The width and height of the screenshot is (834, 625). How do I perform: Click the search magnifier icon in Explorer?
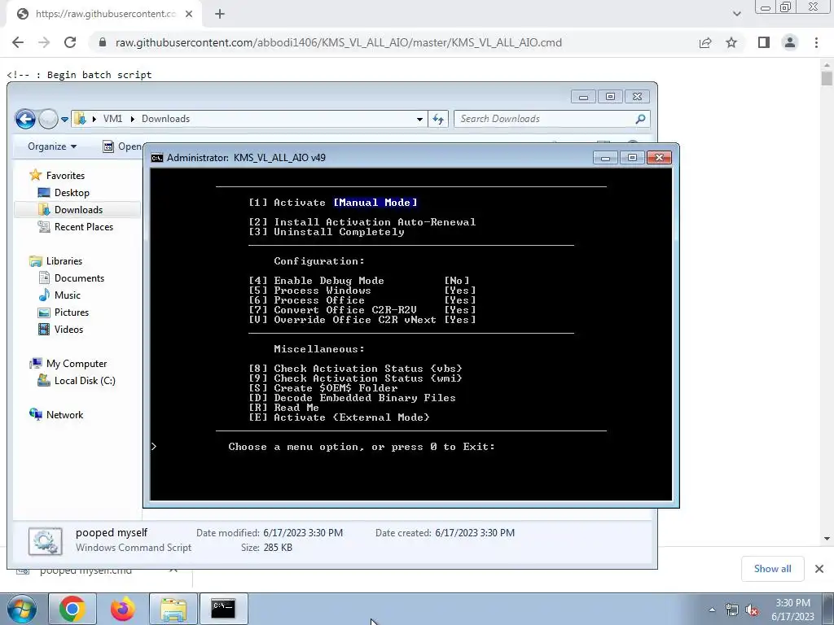point(640,119)
